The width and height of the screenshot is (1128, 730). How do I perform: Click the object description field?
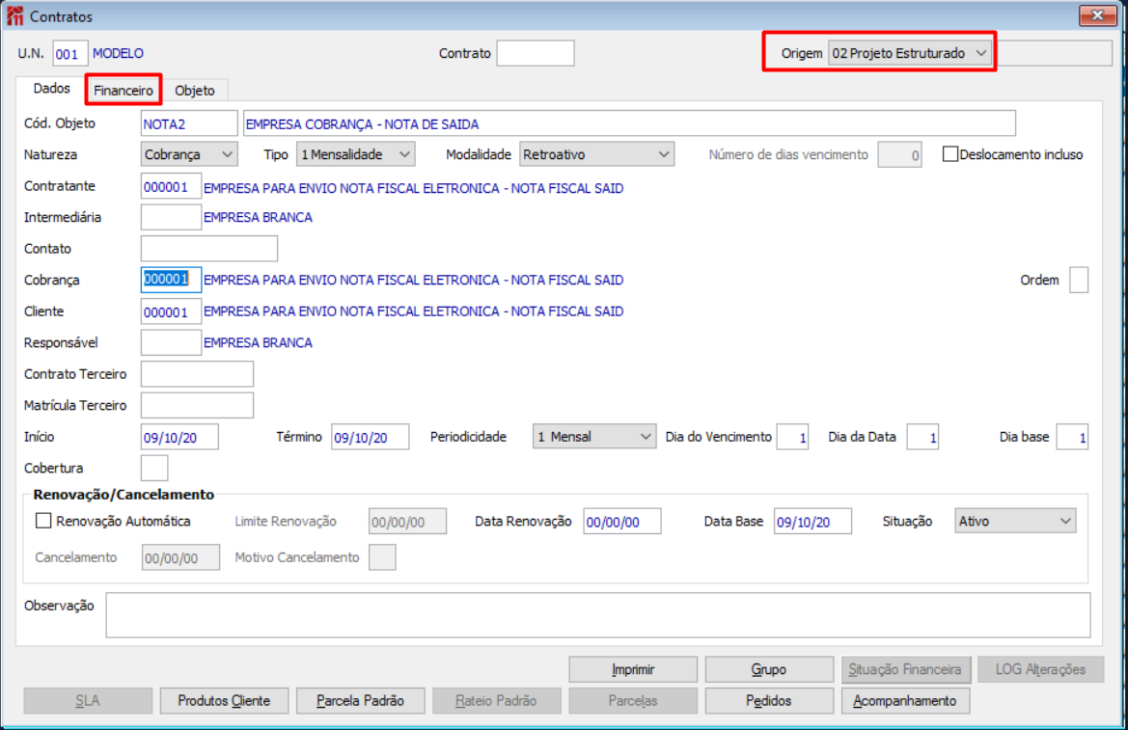click(629, 123)
